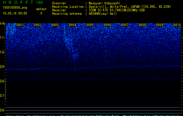Viewport: 183px width, 116px height.
Task: Click the HROFFT 1.0.0 title text
Action: point(23,2)
